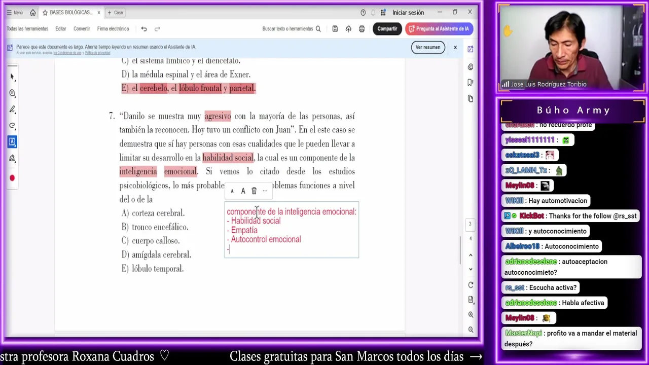
Task: Open Todas las herramientas menu
Action: [27, 29]
